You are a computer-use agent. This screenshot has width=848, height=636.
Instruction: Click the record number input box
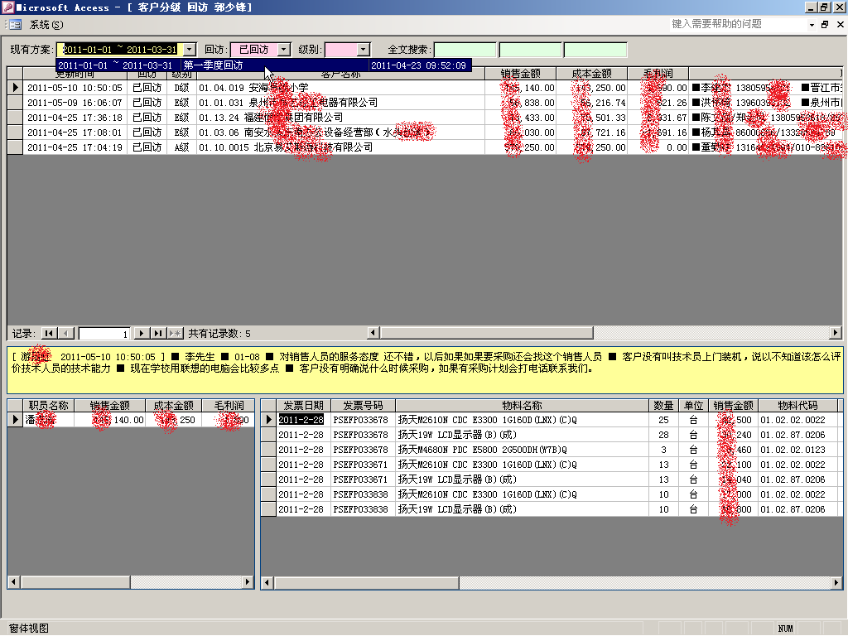point(104,333)
